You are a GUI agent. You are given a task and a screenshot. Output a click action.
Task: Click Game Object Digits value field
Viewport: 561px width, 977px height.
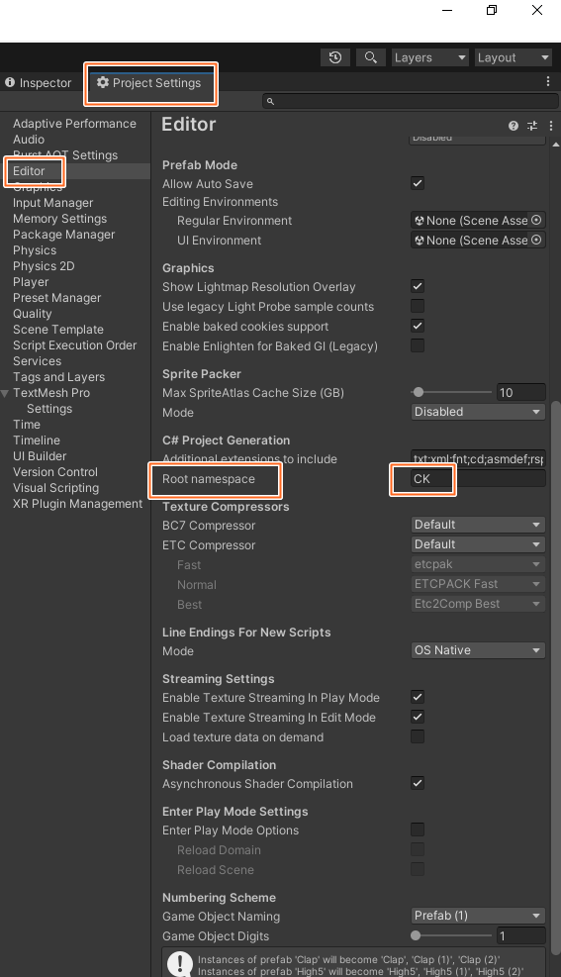(521, 935)
